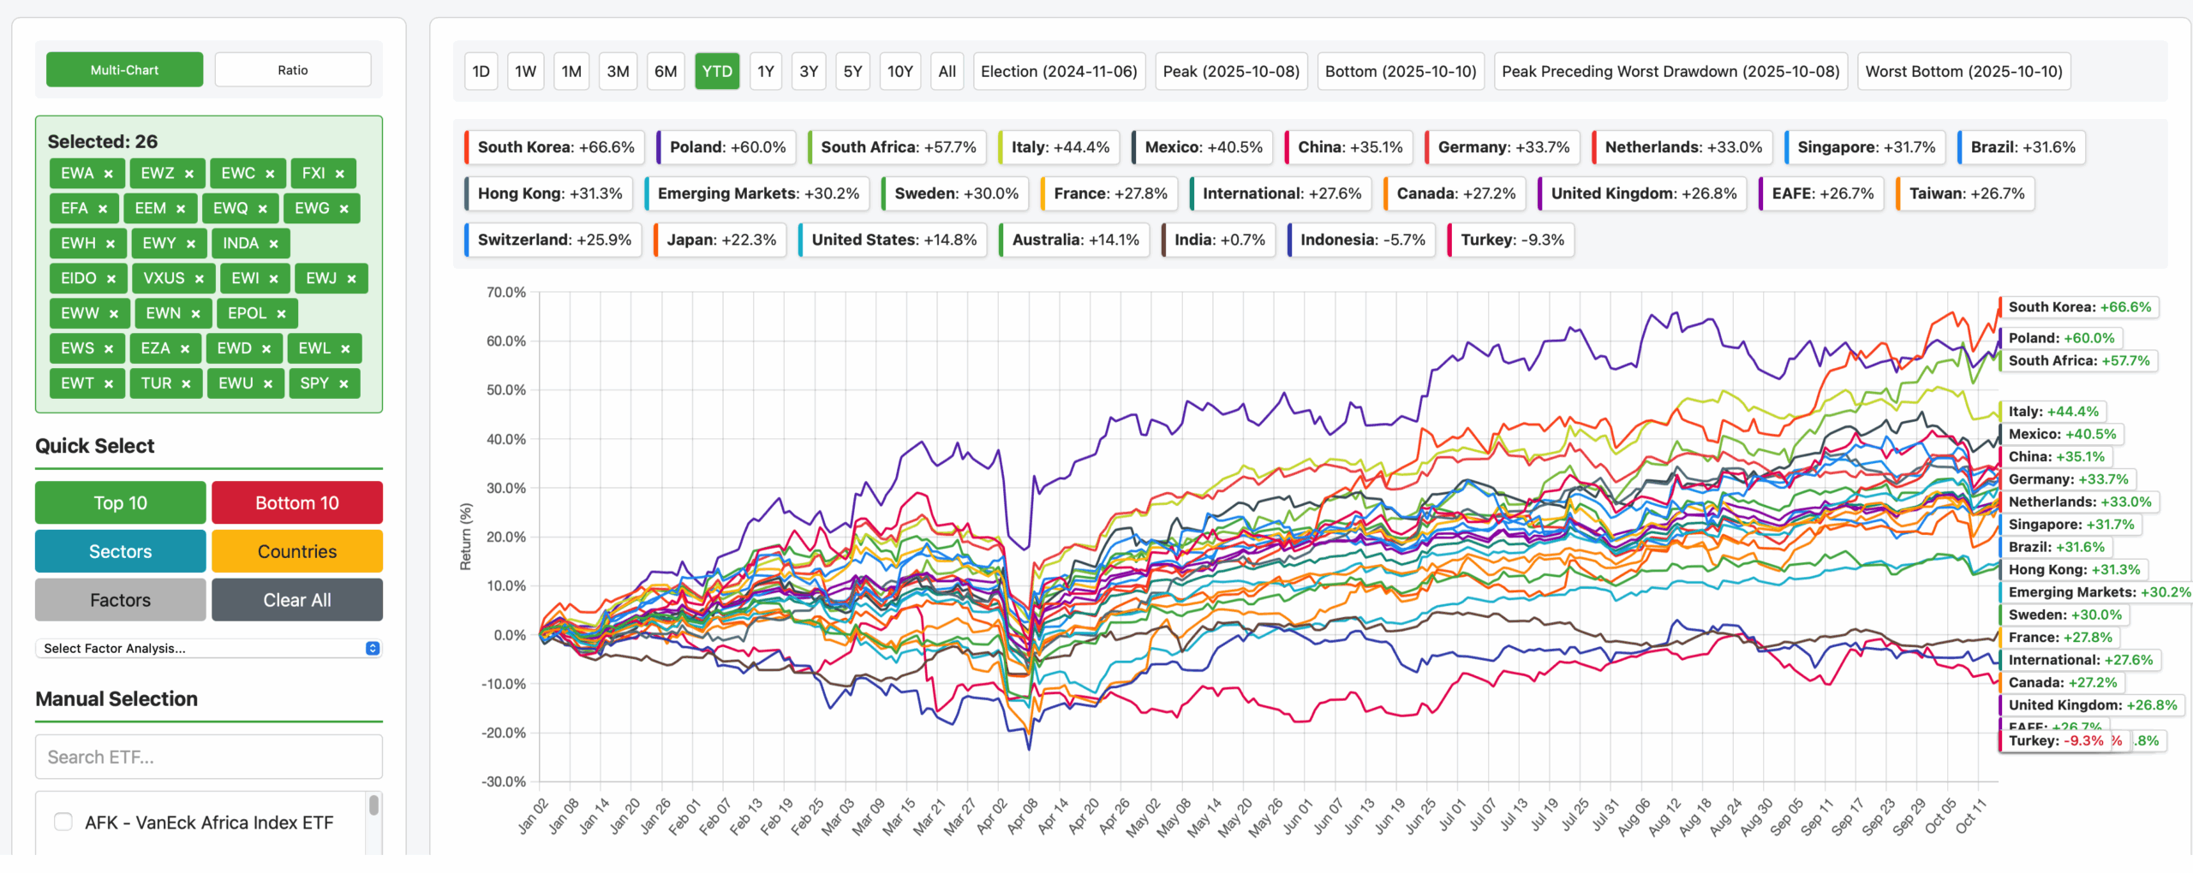
Task: Click the ETF list scrollbar handle
Action: pos(373,805)
